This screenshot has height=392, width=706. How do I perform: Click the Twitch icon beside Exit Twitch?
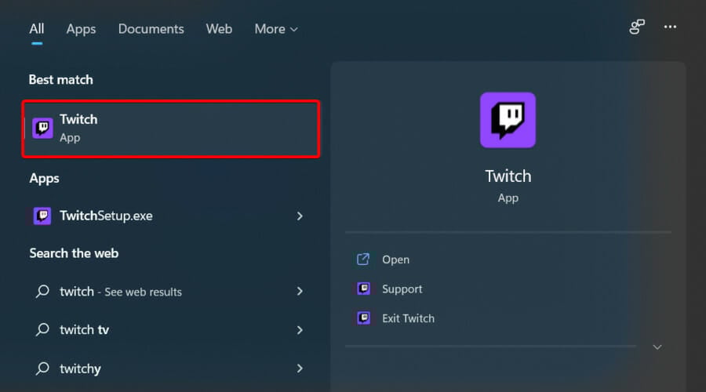click(x=363, y=318)
